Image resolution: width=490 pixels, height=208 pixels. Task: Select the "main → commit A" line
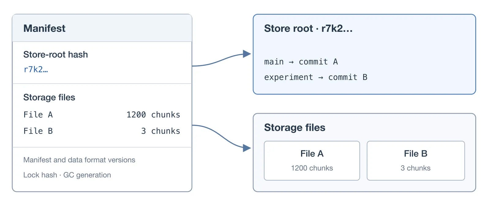pyautogui.click(x=301, y=62)
